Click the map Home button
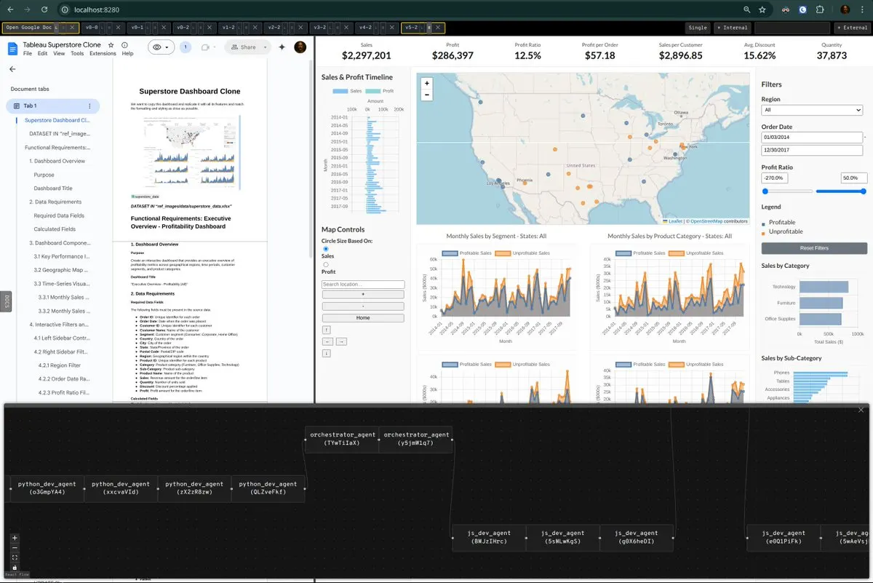 [363, 317]
